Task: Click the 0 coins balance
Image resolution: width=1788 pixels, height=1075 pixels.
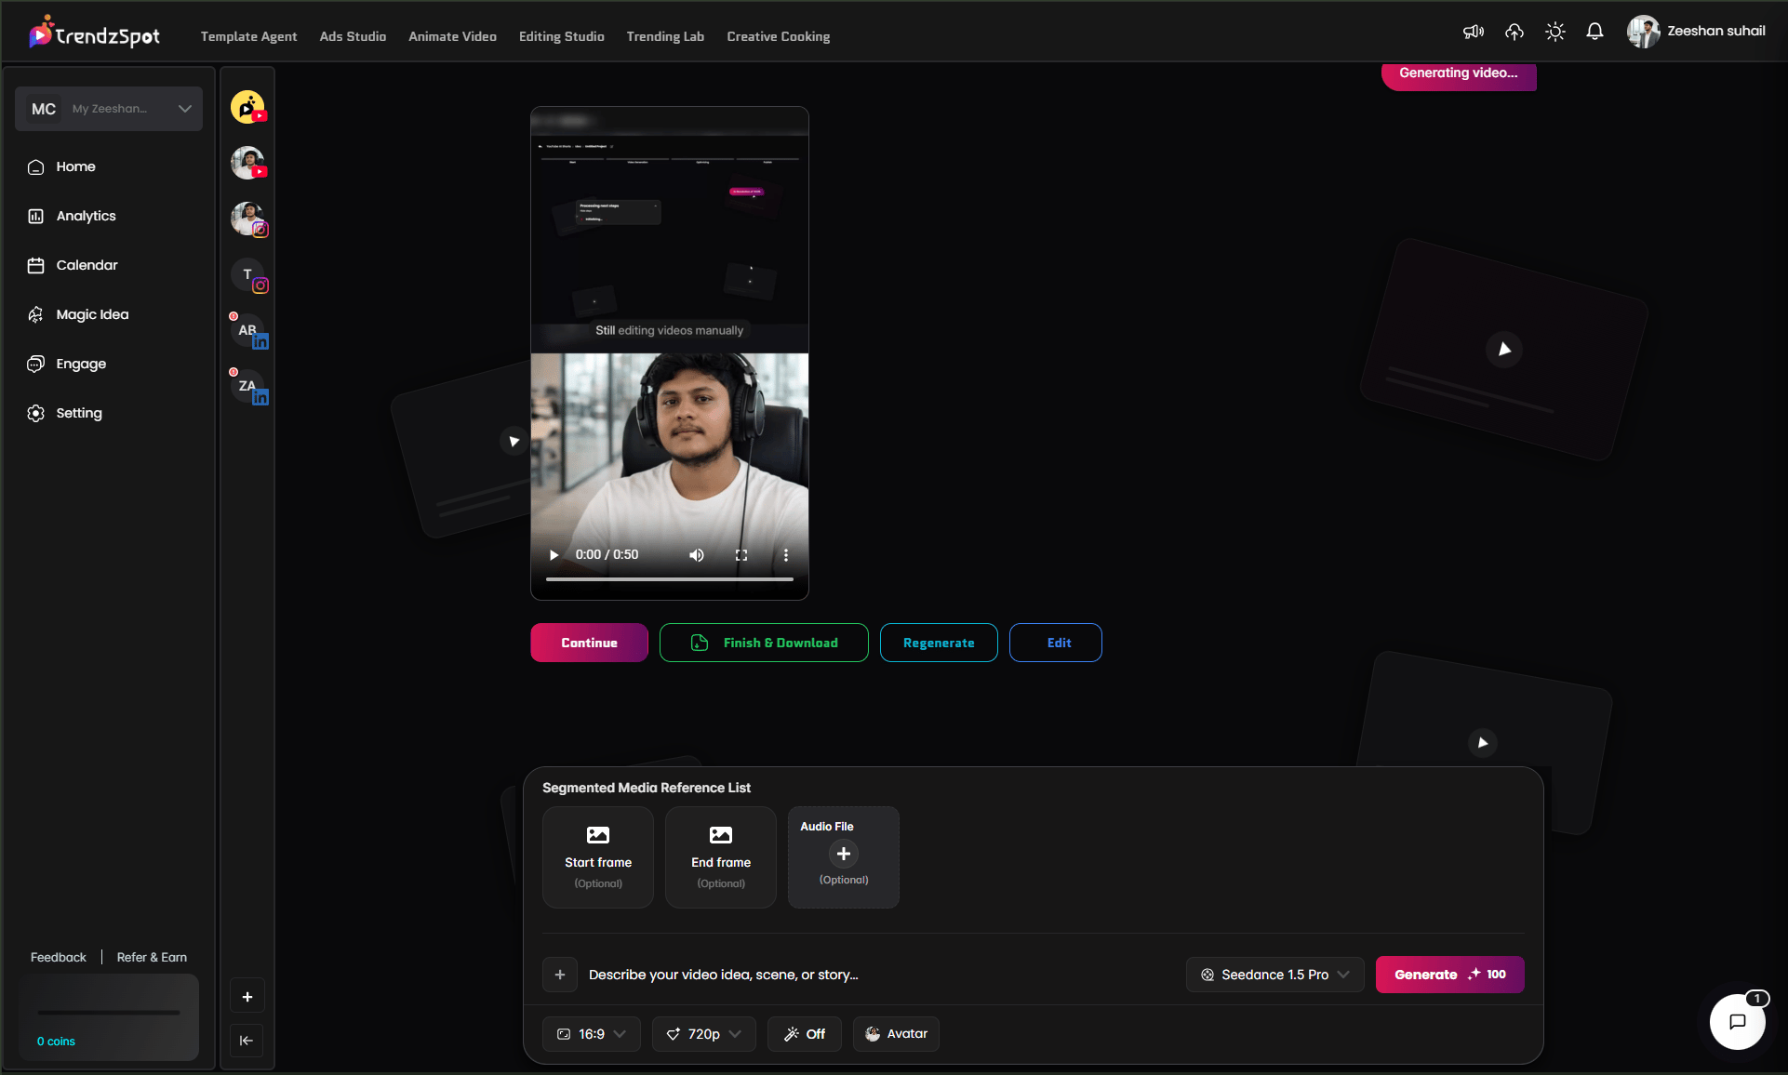Action: [x=56, y=1042]
